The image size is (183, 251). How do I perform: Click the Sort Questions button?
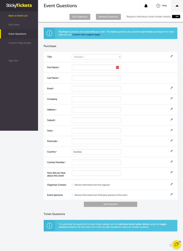80,17
